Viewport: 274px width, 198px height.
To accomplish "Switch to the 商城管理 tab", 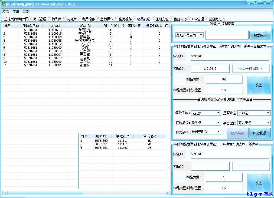I will pos(40,19).
